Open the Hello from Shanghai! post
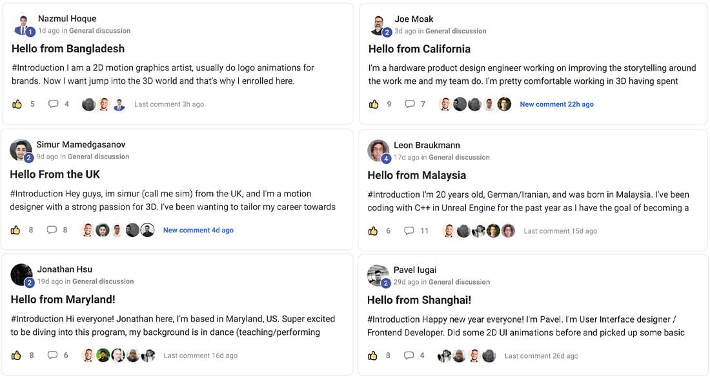 point(419,300)
